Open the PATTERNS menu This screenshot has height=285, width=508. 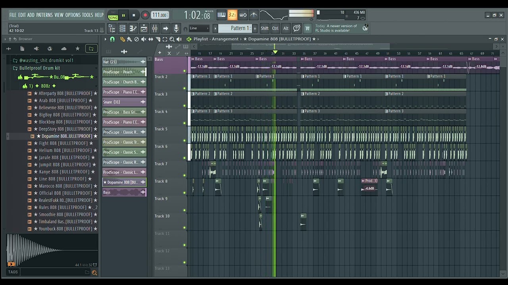[x=44, y=15]
